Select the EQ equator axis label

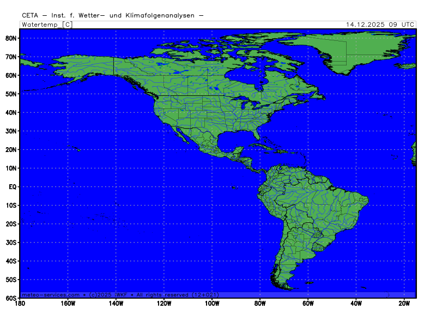click(12, 186)
